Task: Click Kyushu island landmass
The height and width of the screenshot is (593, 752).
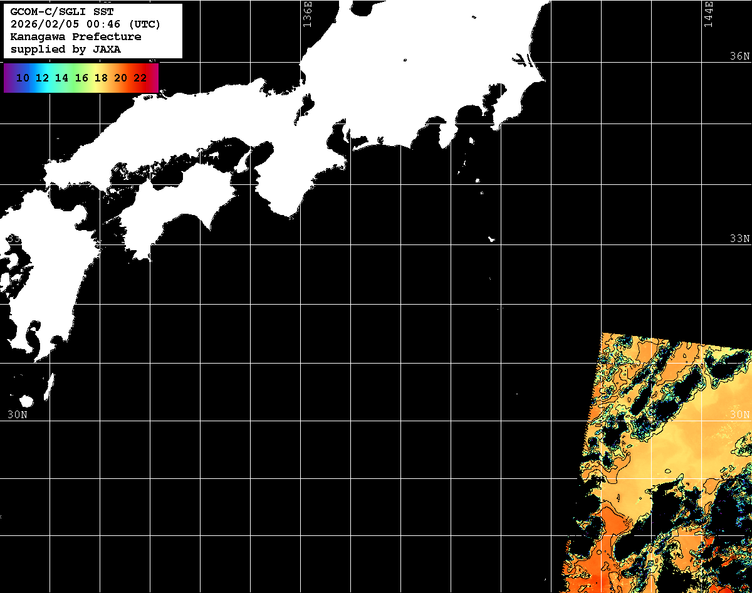Action: pos(44,301)
